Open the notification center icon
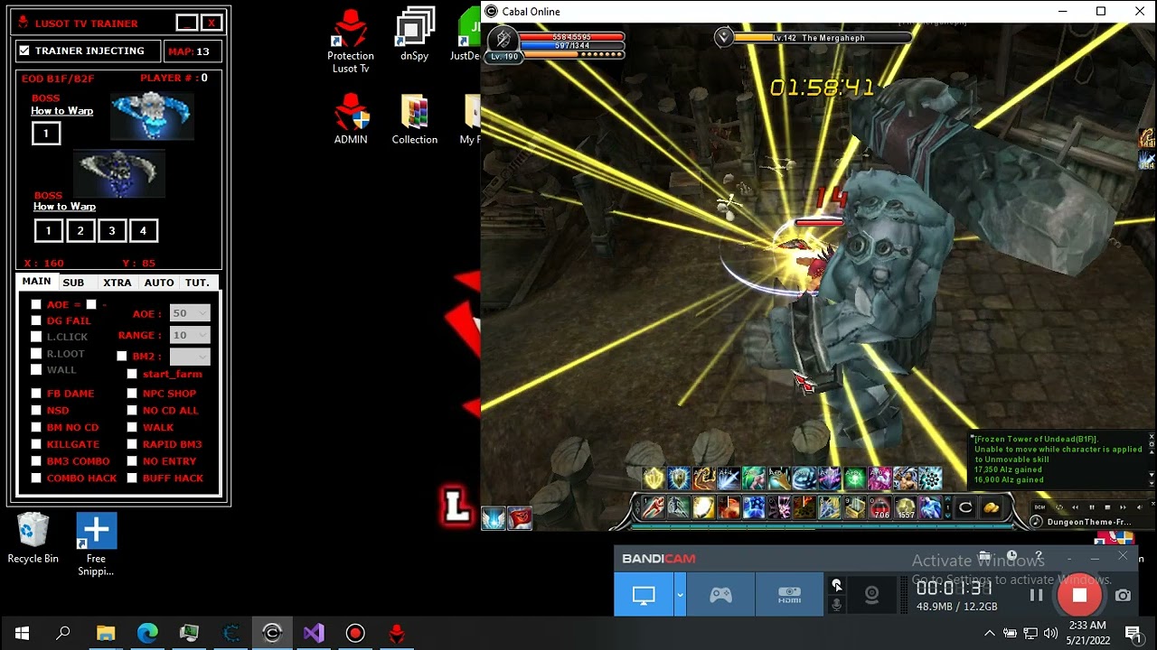The image size is (1157, 650). tap(1133, 633)
